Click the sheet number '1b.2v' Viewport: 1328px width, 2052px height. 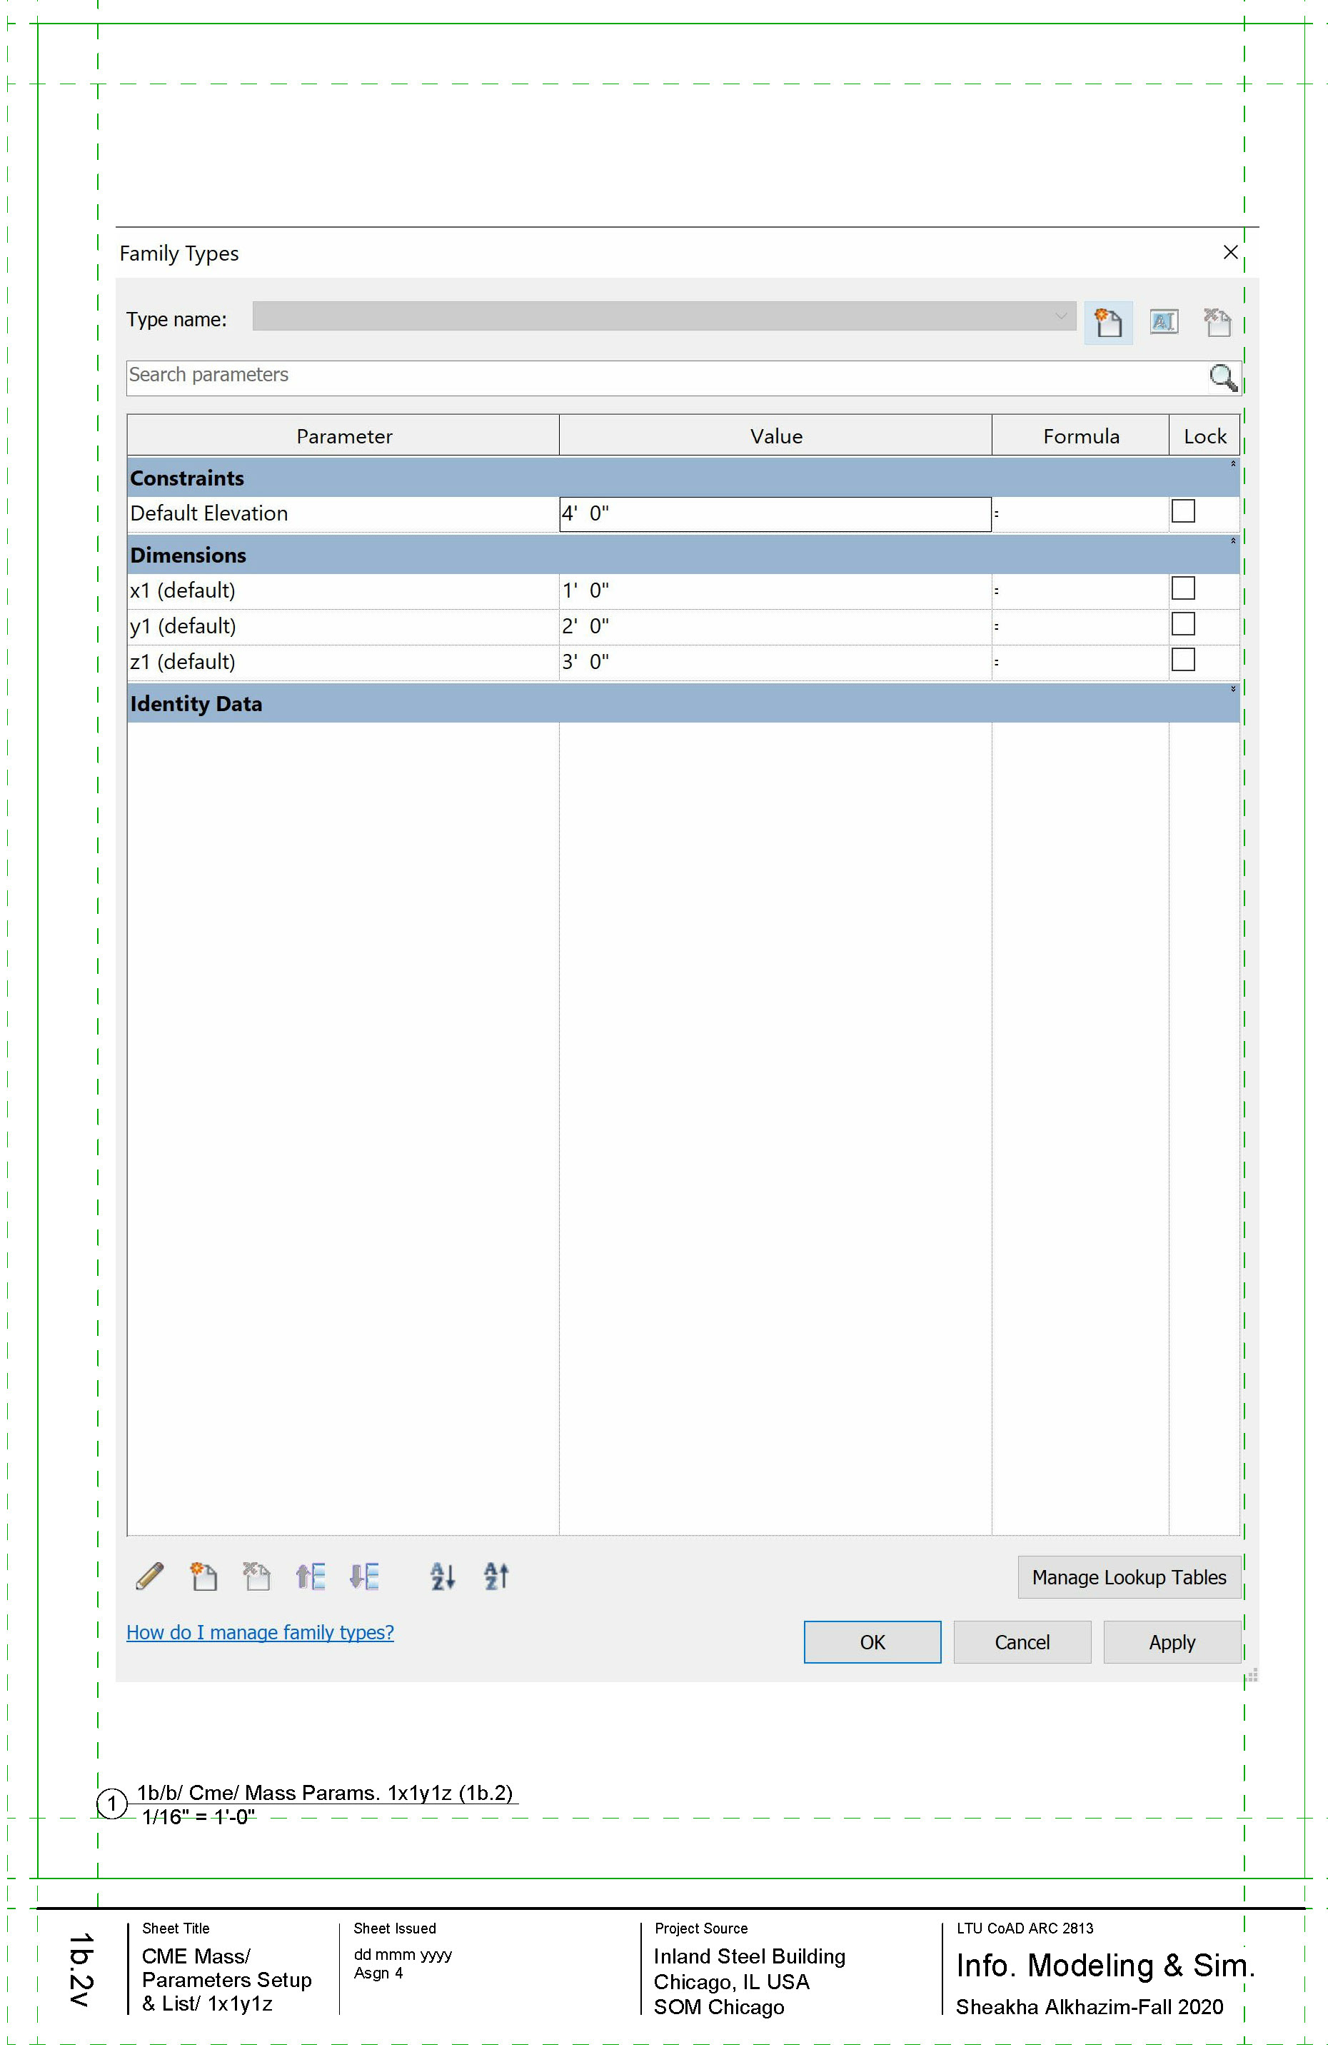[x=80, y=1970]
